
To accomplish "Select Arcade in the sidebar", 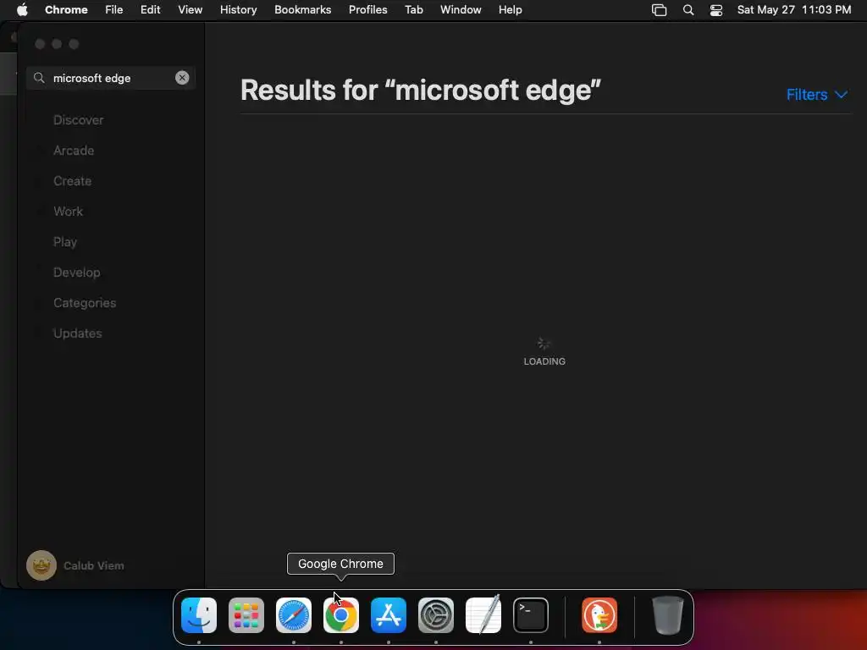I will click(x=74, y=151).
